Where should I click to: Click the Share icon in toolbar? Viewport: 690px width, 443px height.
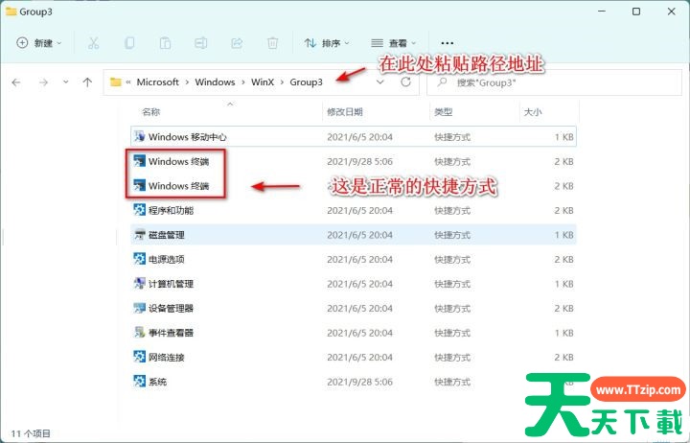[237, 43]
